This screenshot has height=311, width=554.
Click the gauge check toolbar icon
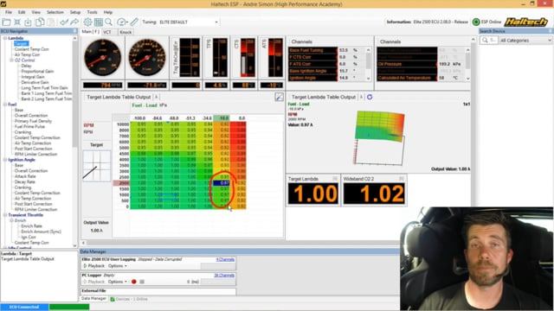(121, 22)
